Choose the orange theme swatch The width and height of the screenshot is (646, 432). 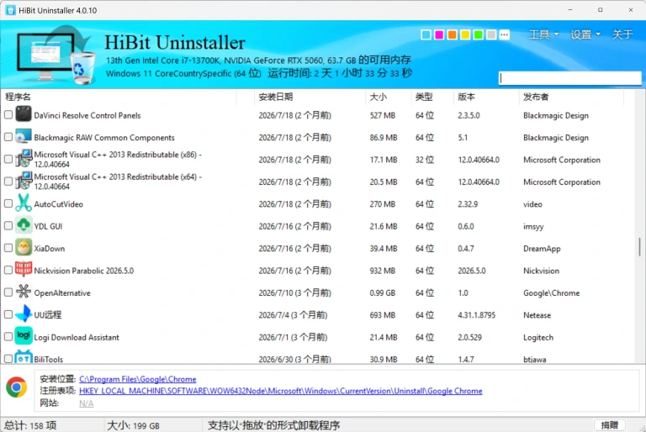point(452,34)
